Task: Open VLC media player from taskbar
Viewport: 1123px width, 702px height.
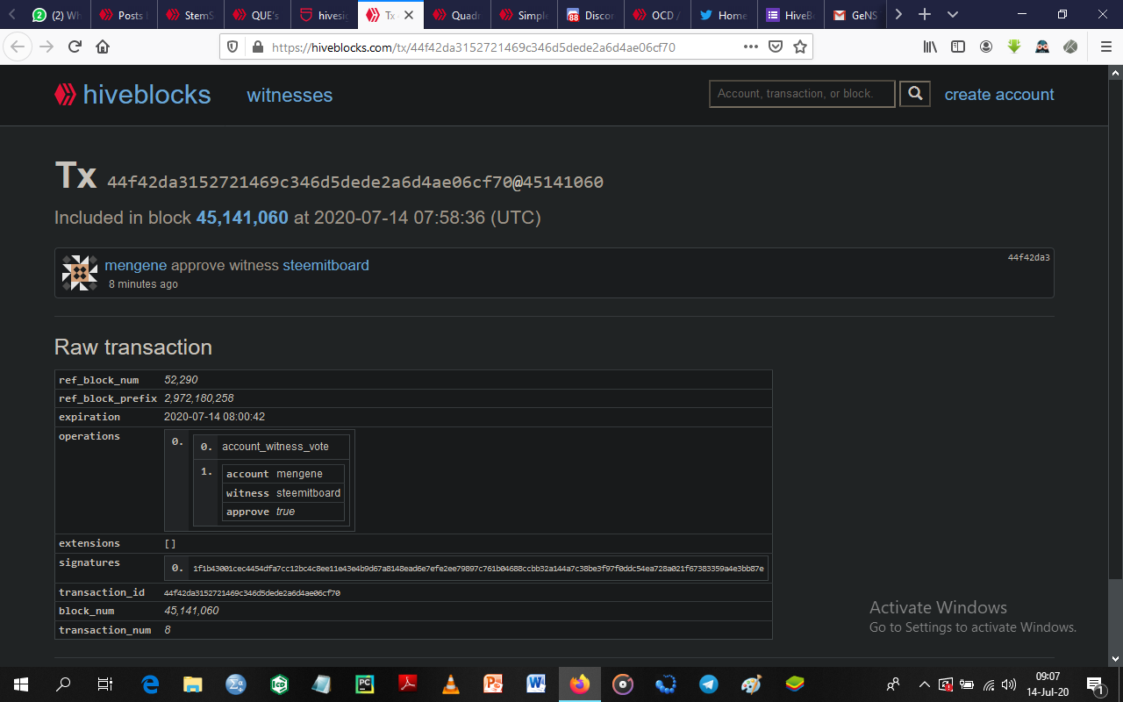Action: [x=451, y=684]
